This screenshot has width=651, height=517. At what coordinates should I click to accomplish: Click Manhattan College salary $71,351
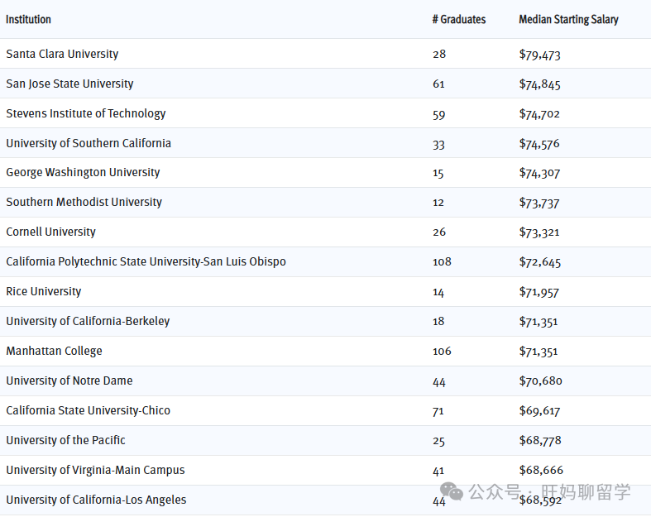(539, 352)
